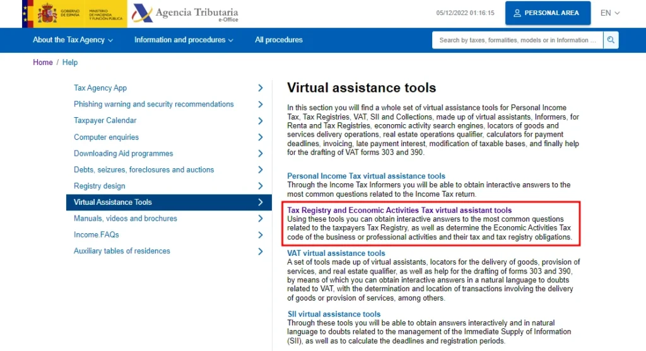
Task: Click inside the search input field
Action: [x=517, y=40]
